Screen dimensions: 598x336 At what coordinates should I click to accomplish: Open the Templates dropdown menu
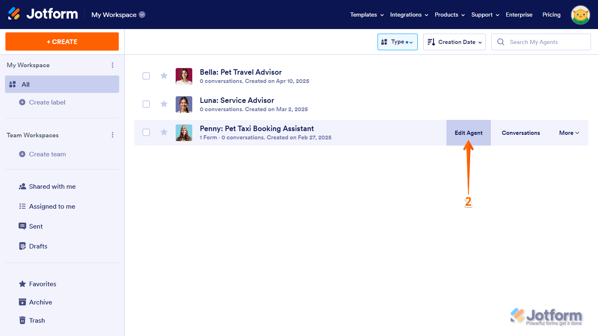click(367, 15)
